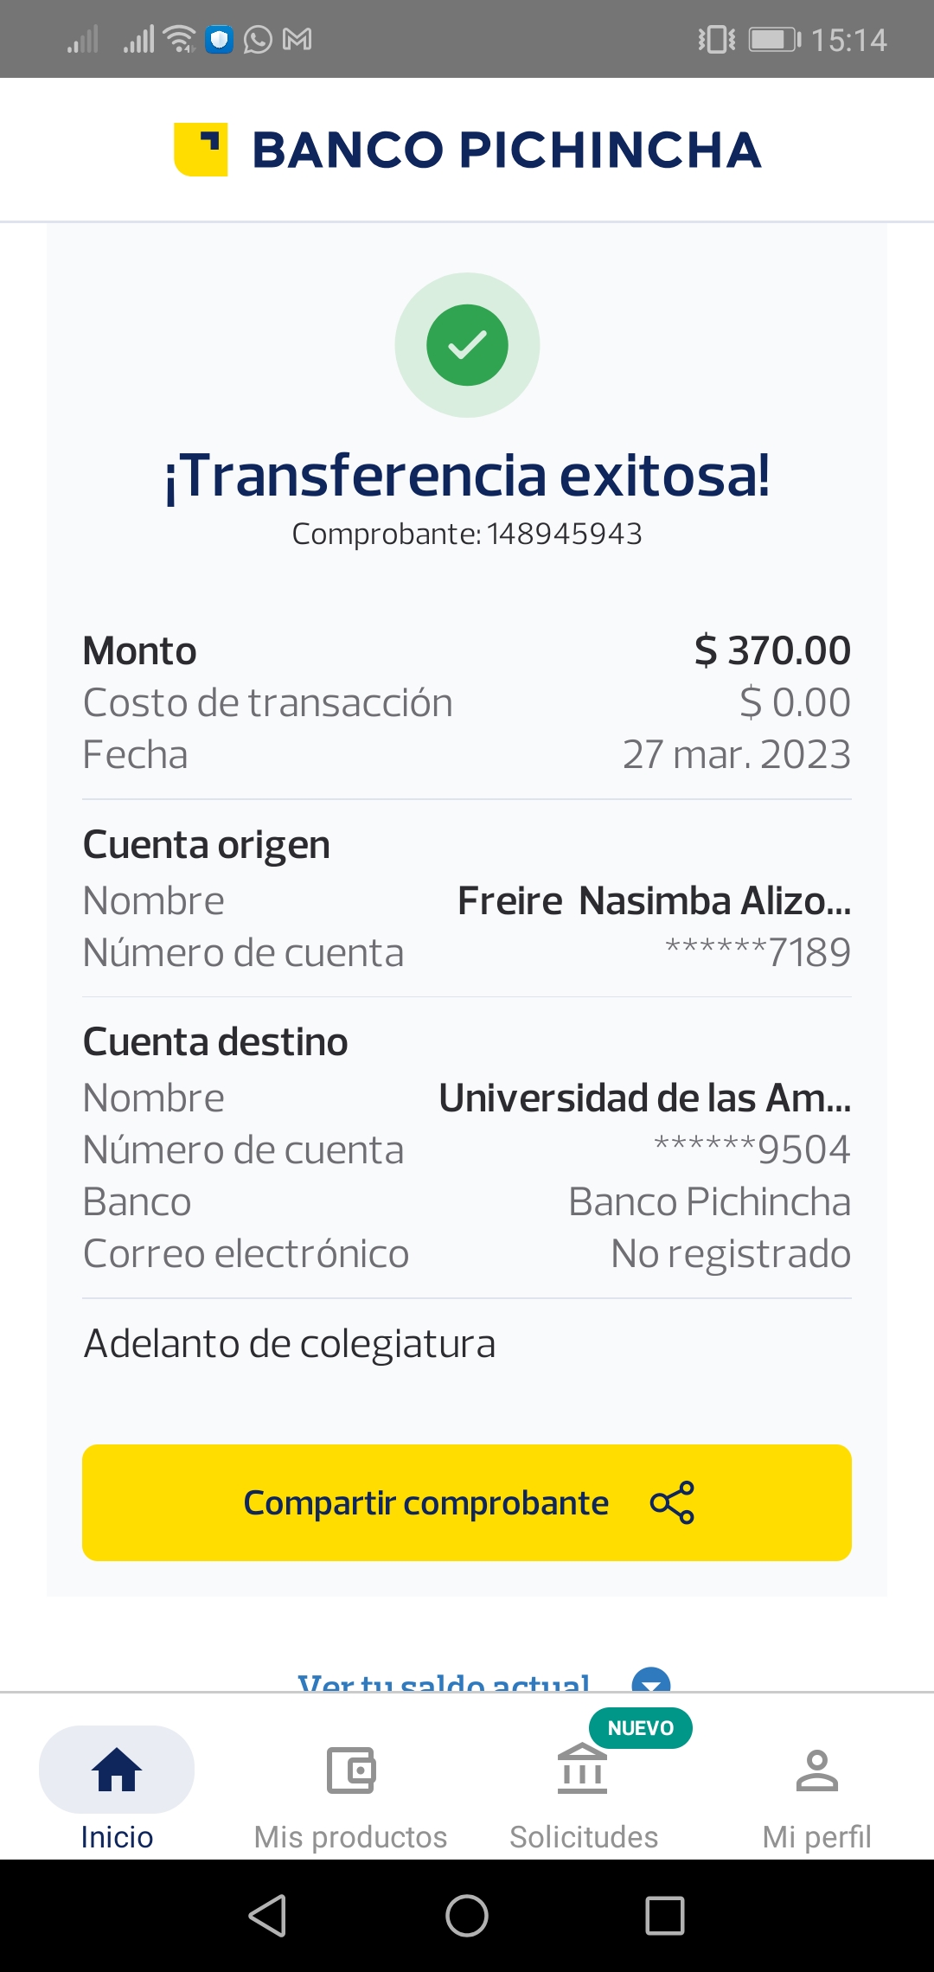The width and height of the screenshot is (934, 1972).
Task: Tap the green success checkmark icon
Action: (x=467, y=345)
